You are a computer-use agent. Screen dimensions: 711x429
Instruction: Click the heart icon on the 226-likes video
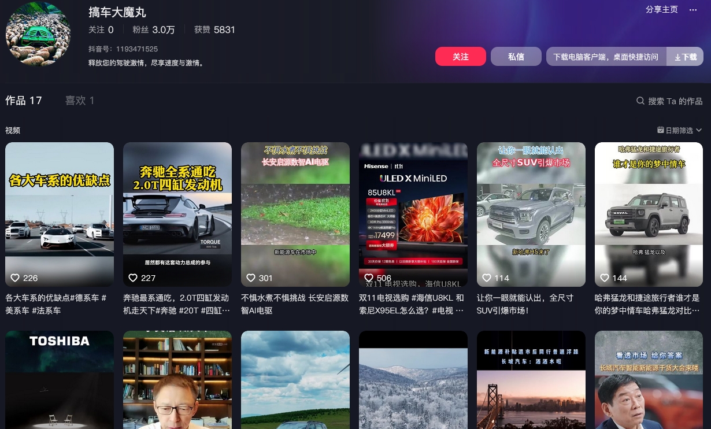[16, 278]
